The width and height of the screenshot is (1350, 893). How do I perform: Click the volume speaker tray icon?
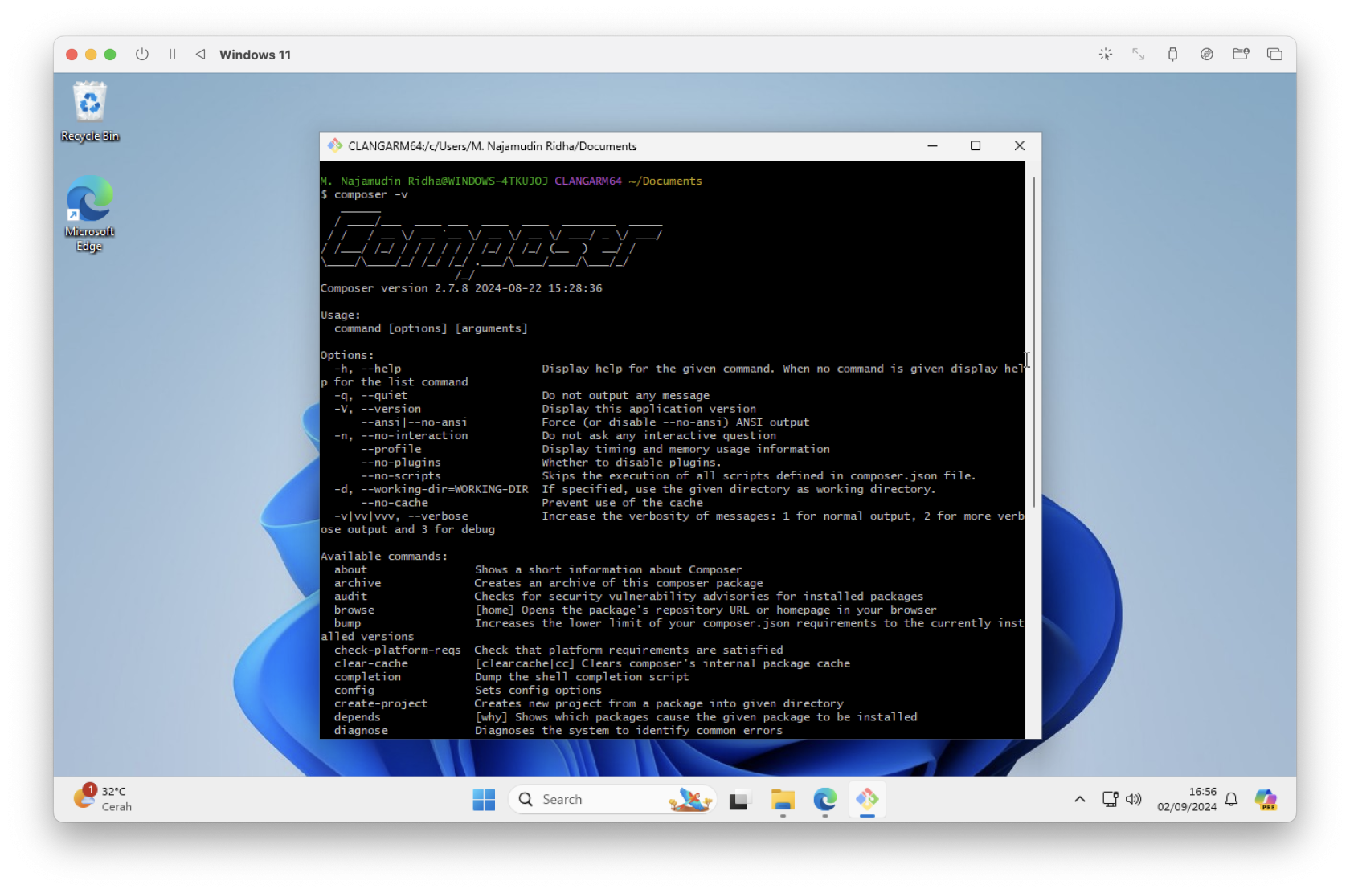coord(1133,799)
